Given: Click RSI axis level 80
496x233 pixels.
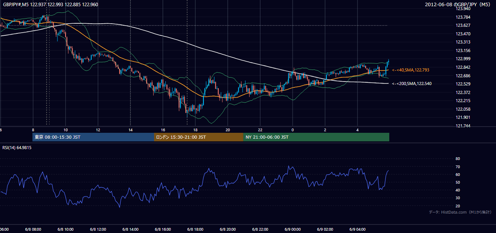Looking at the screenshot, I should pyautogui.click(x=458, y=159).
